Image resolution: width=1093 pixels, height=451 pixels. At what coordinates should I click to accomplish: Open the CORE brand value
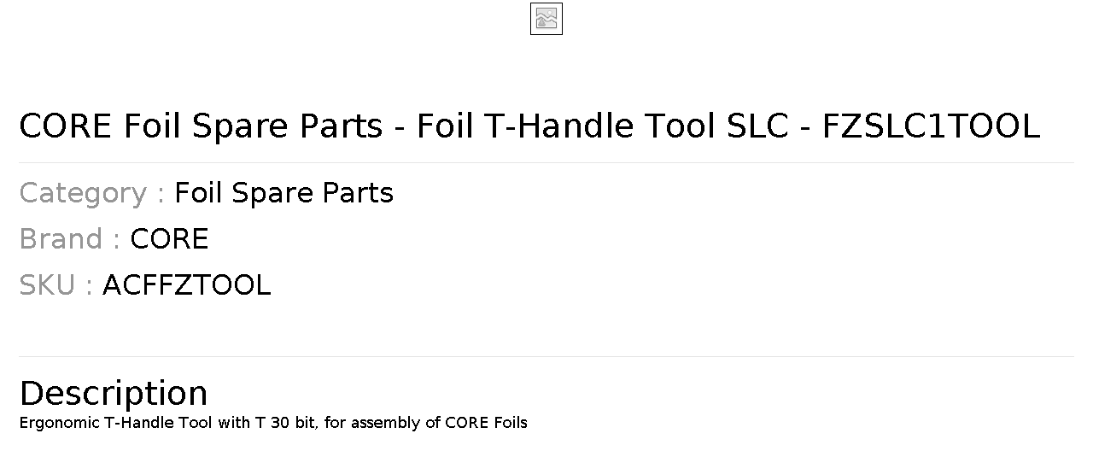click(169, 239)
